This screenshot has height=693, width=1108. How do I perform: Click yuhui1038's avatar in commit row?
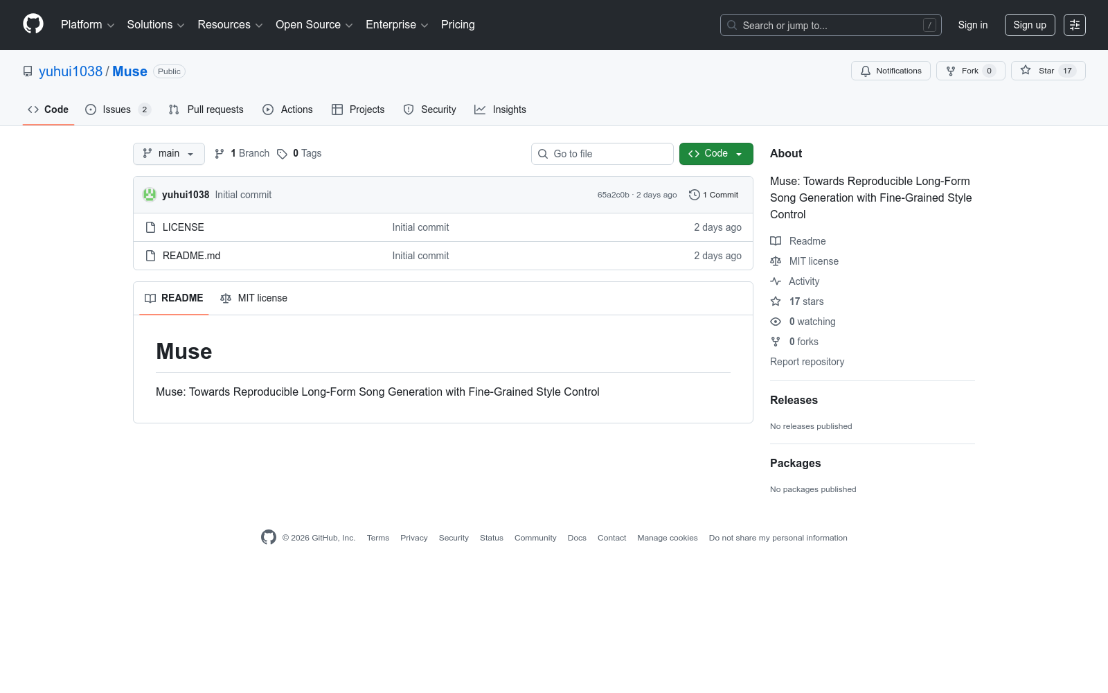[x=150, y=195]
